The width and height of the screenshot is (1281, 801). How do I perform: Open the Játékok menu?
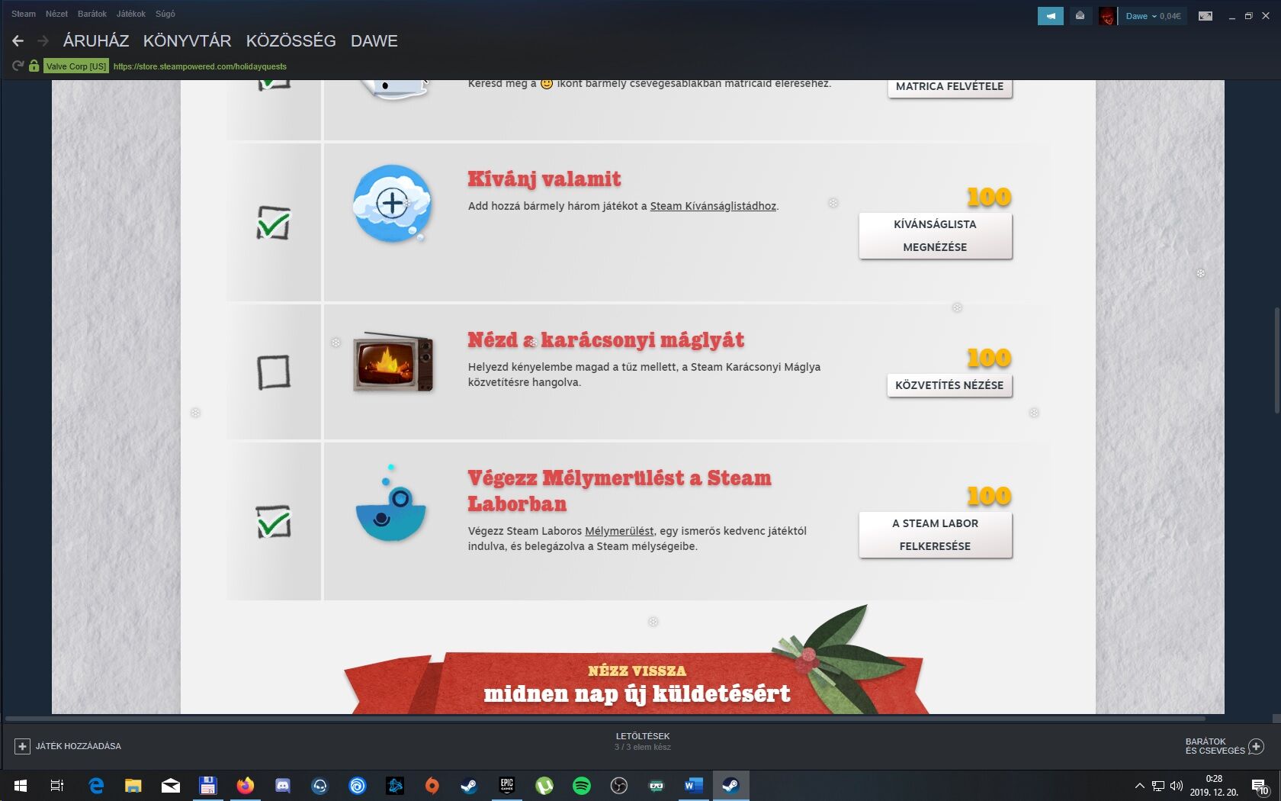pos(131,14)
